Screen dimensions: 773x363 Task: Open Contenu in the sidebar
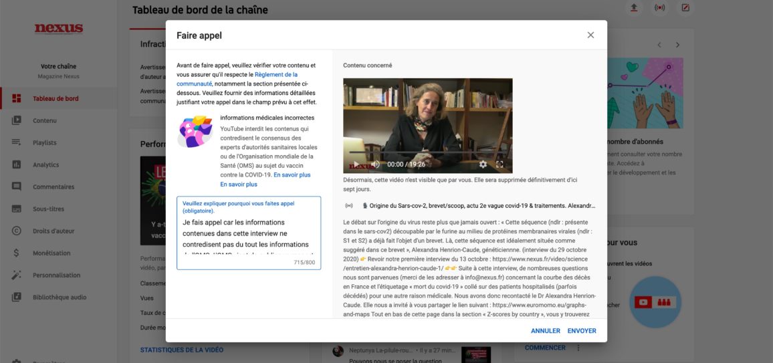coord(58,121)
